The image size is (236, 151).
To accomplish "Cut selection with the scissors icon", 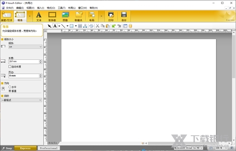I will [98, 26].
